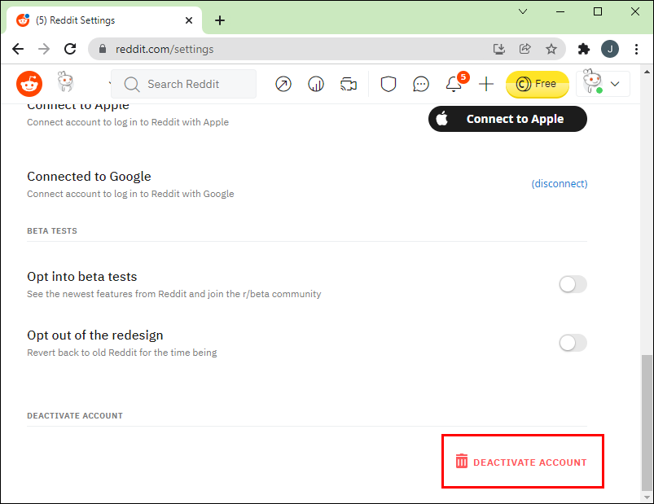Open the moderation shield icon
This screenshot has width=654, height=504.
point(388,84)
